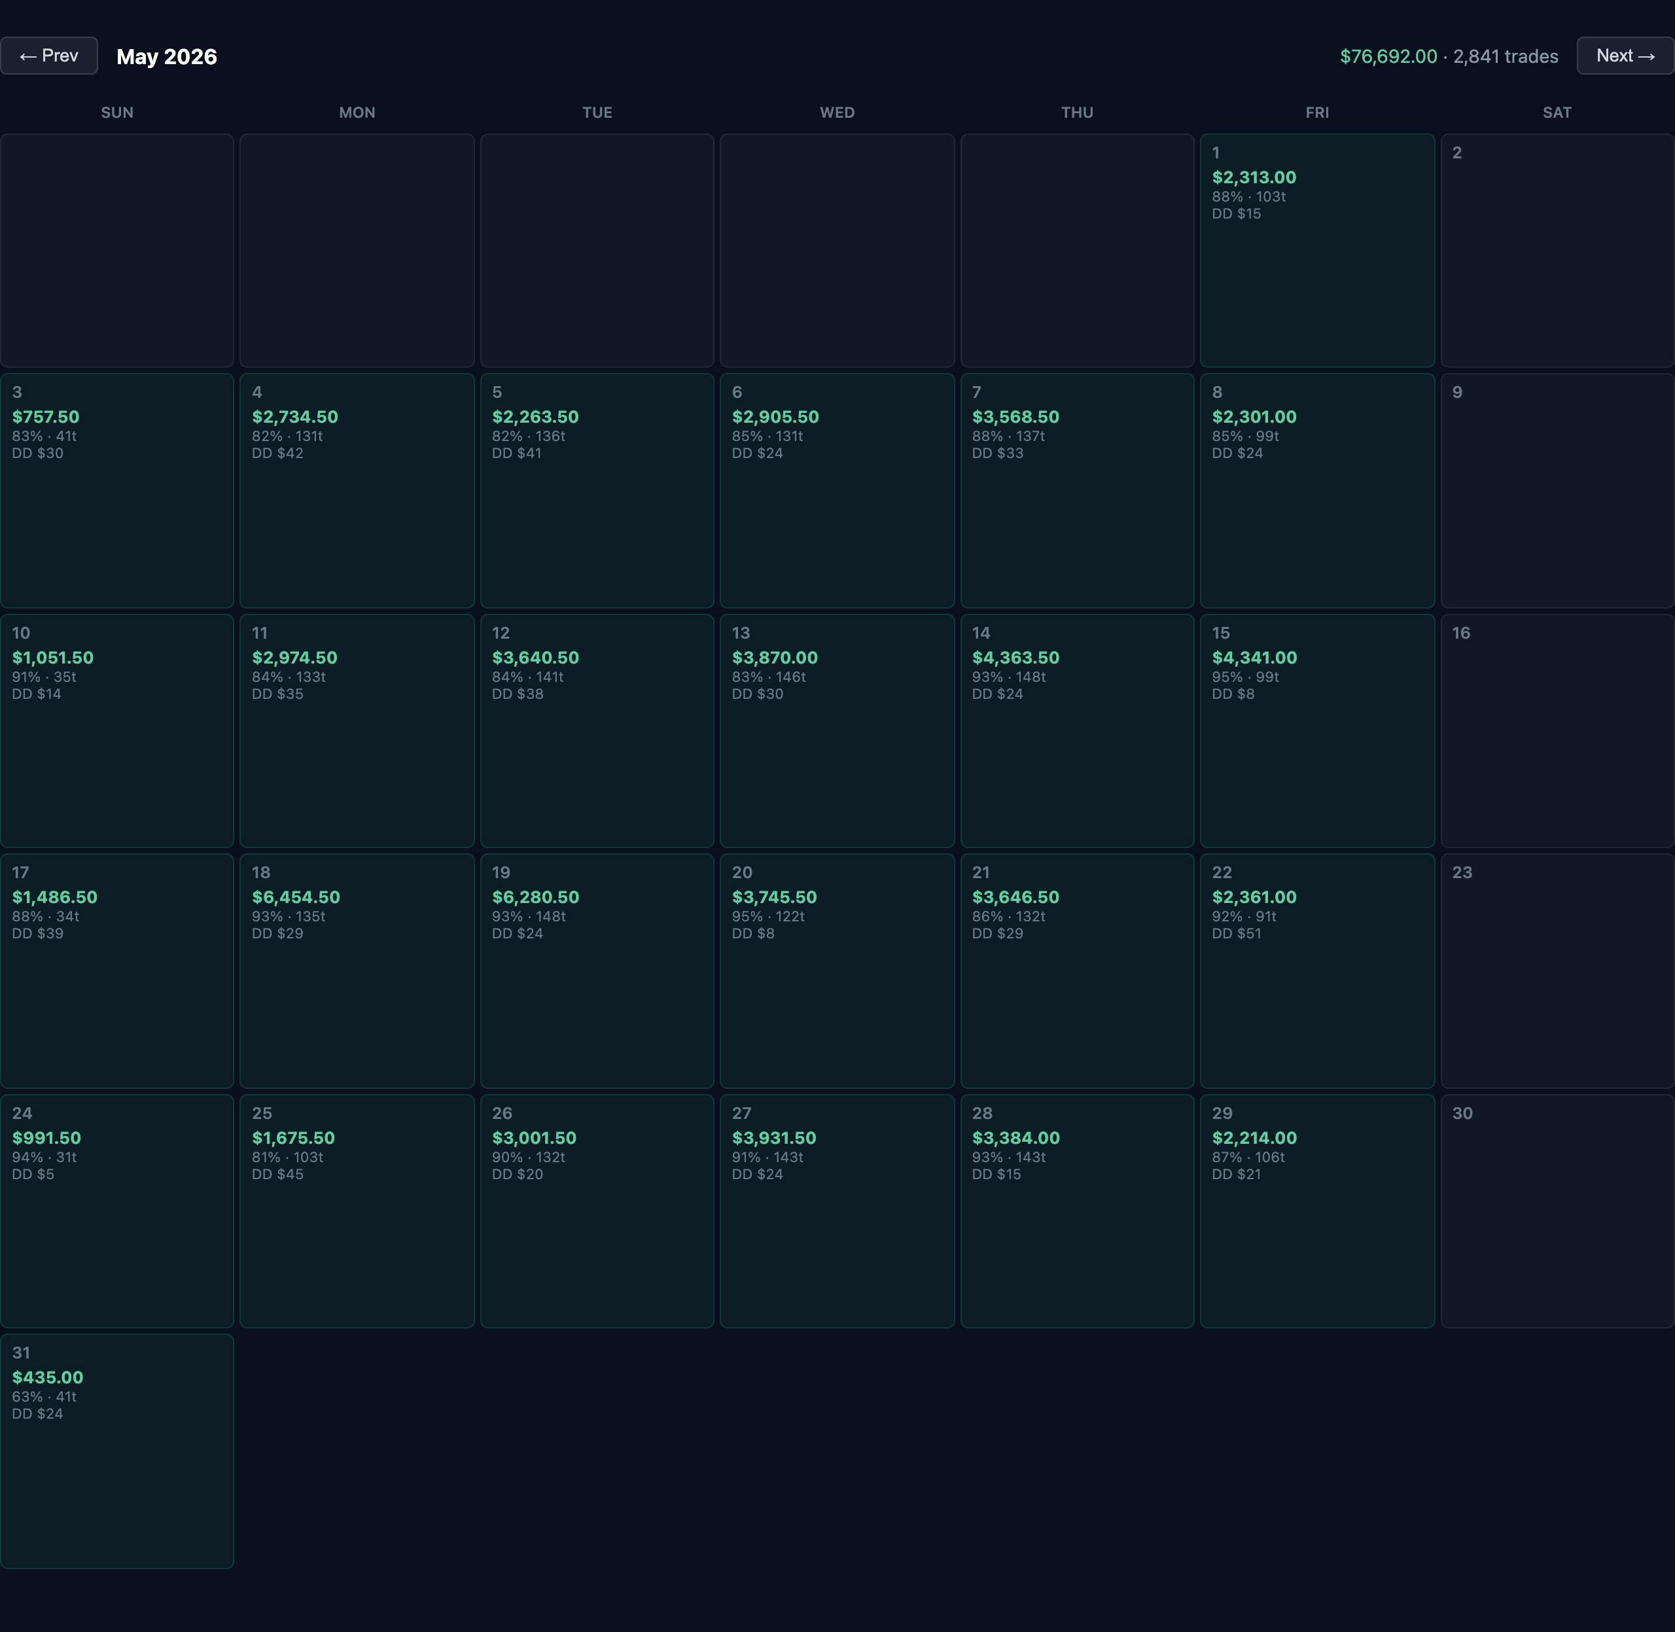Select the Saturday May 30 cell
The image size is (1675, 1632).
tap(1558, 1211)
